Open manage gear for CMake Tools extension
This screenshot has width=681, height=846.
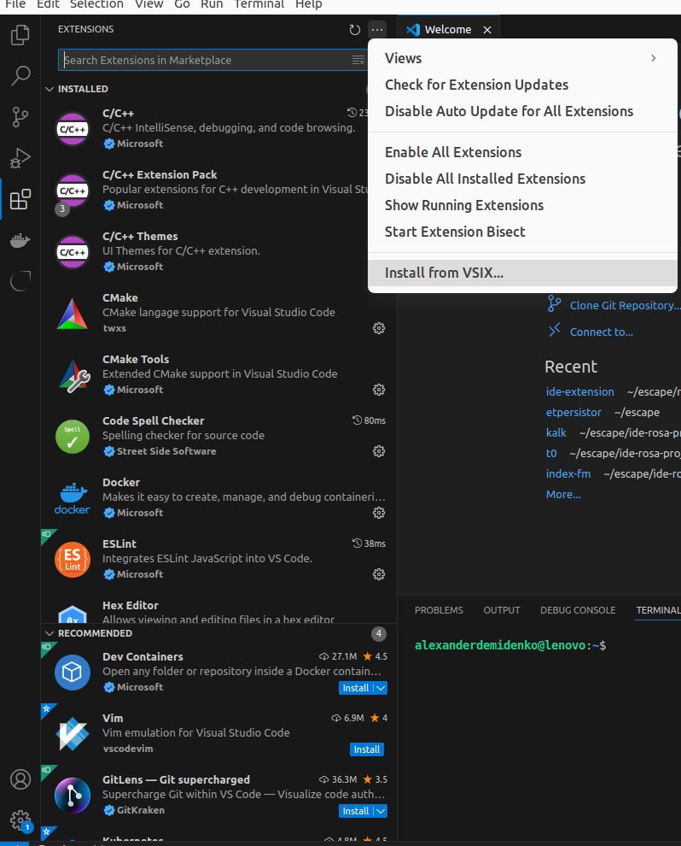click(379, 390)
